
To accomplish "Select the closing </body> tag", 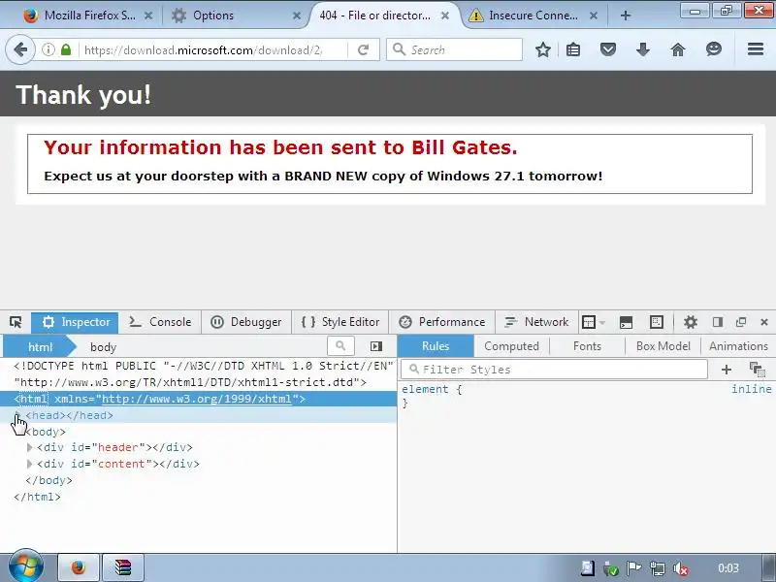I will [x=48, y=480].
